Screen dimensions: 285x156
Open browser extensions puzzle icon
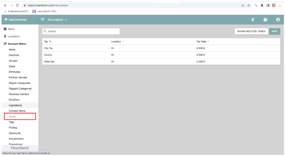(x=262, y=5)
